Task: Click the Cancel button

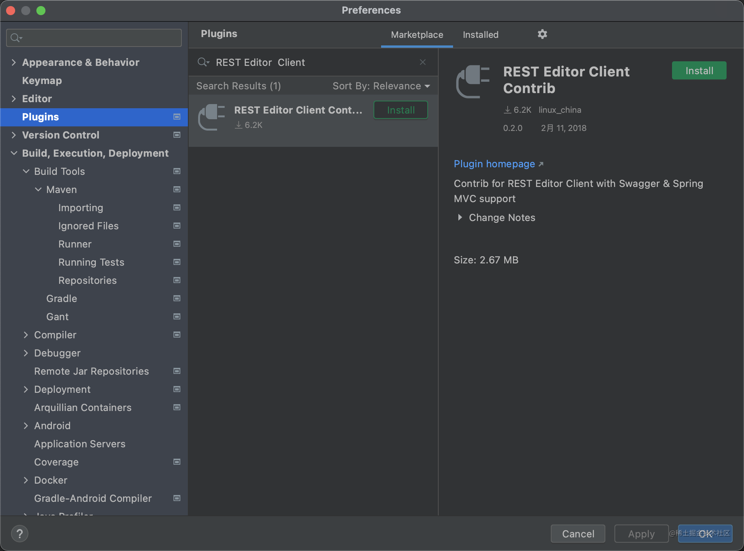Action: tap(578, 534)
